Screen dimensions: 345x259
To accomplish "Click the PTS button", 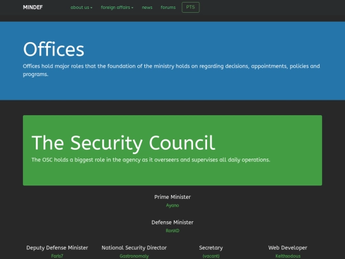I will point(190,7).
